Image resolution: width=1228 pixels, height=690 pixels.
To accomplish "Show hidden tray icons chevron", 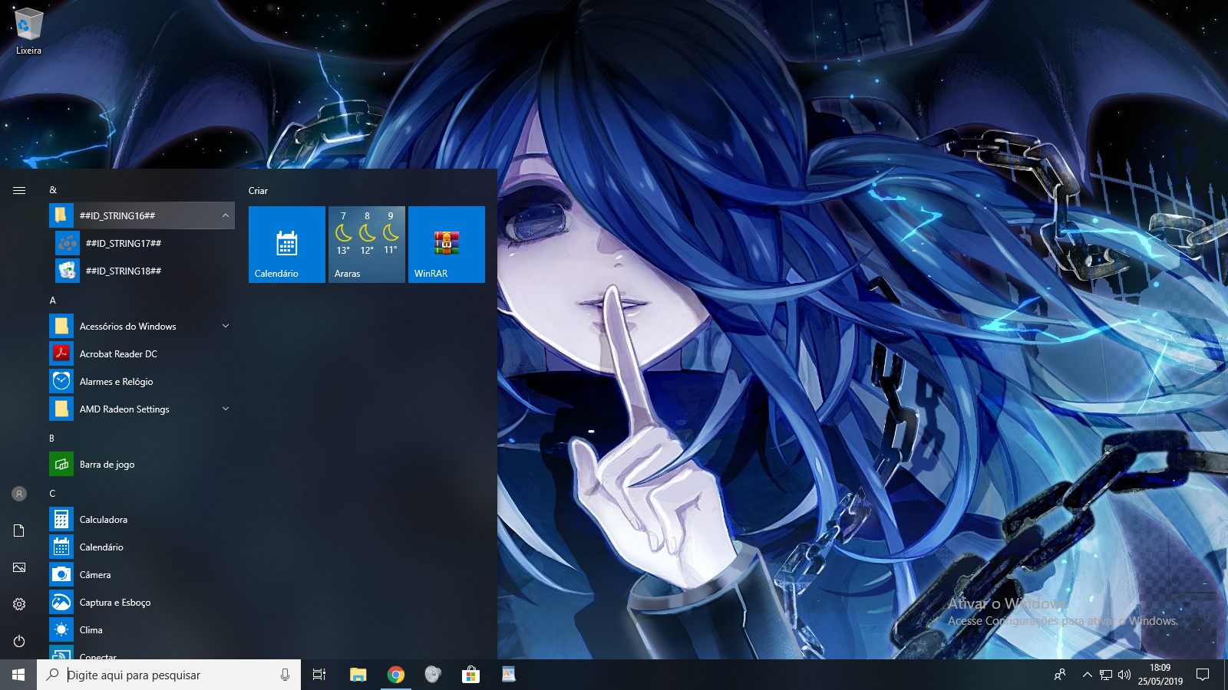I will click(x=1087, y=675).
